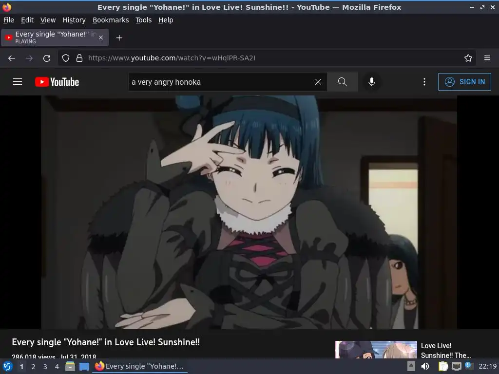This screenshot has height=374, width=499.
Task: Open the File menu
Action: point(9,20)
